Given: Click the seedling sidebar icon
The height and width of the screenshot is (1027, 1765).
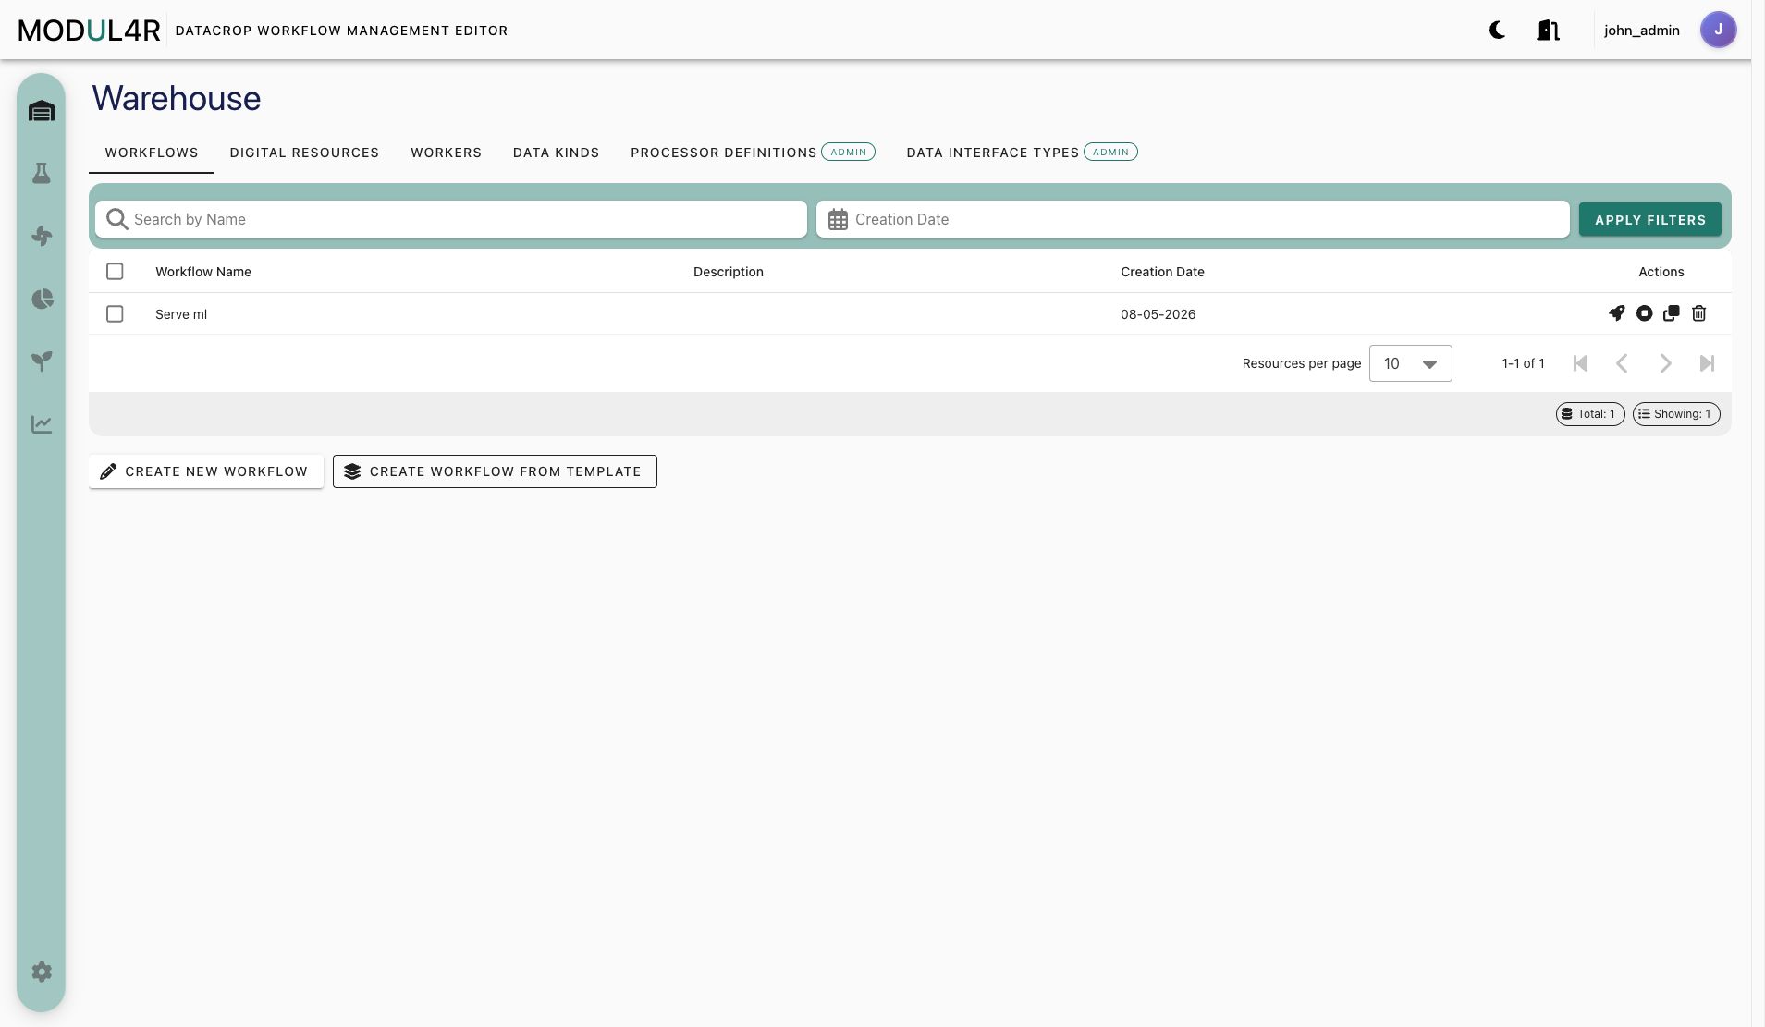Looking at the screenshot, I should click(x=42, y=361).
